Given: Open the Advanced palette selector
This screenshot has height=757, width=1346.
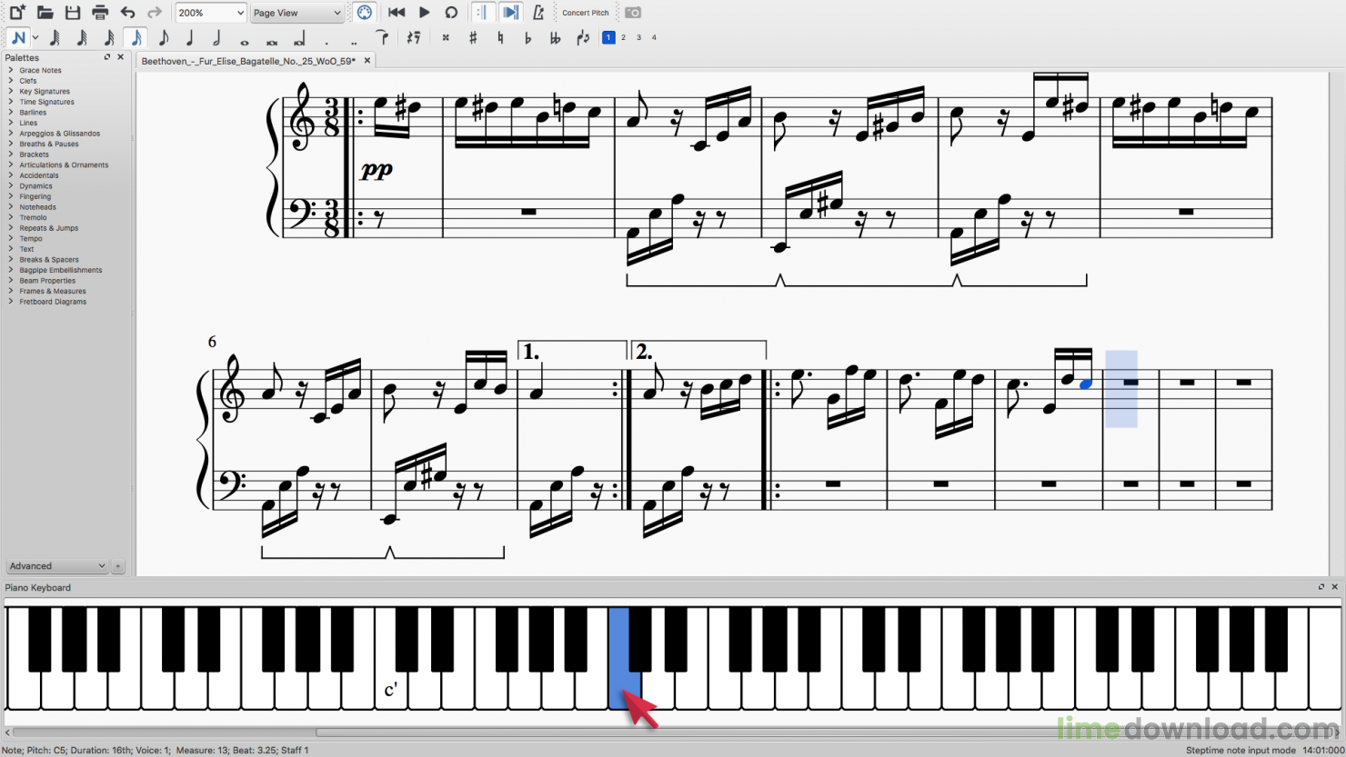Looking at the screenshot, I should (x=56, y=566).
